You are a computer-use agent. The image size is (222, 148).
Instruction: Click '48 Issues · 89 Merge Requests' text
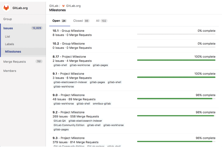[x=74, y=99]
